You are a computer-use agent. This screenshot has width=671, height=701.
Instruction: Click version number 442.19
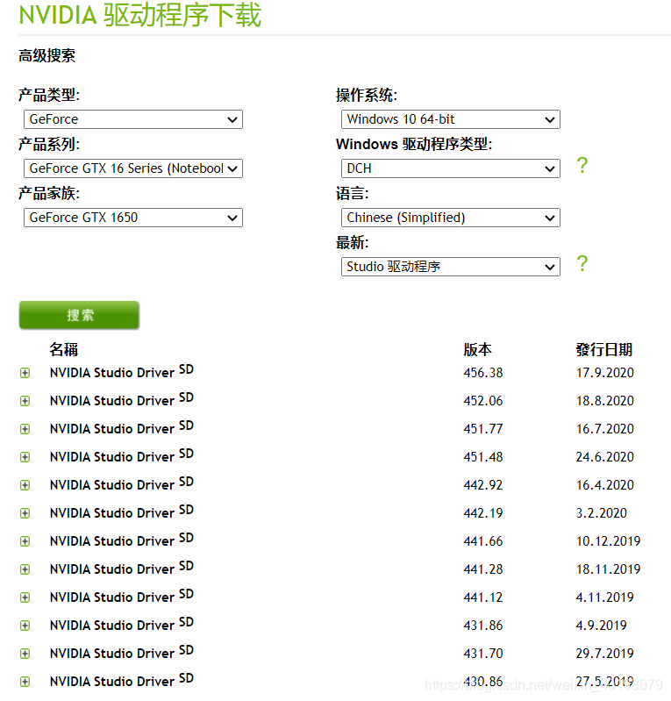(483, 512)
